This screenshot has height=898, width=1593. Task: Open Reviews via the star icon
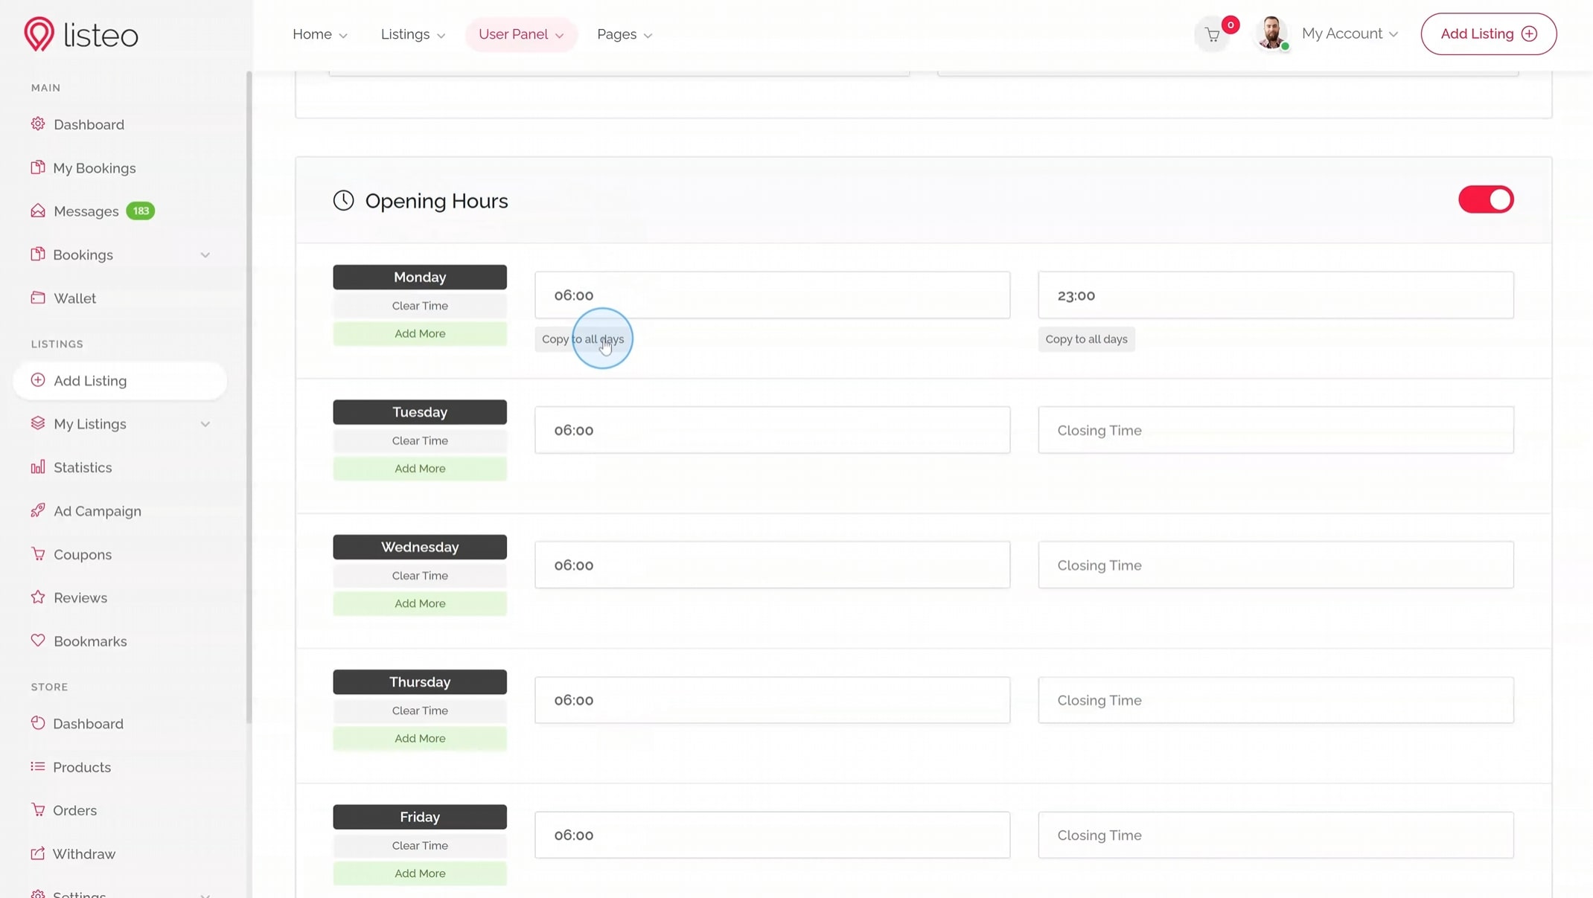[x=38, y=597]
